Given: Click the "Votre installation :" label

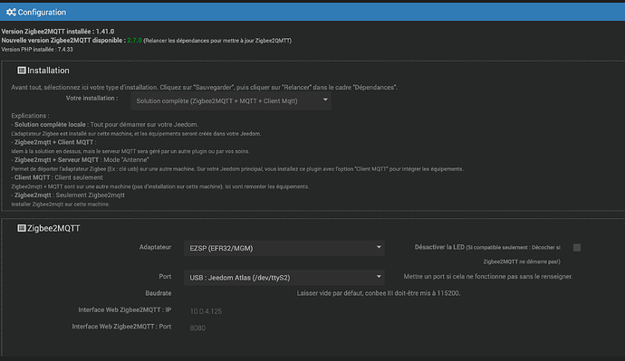Looking at the screenshot, I should 91,98.
